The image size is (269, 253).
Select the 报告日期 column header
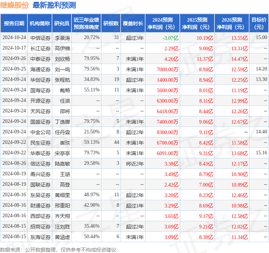point(14,23)
